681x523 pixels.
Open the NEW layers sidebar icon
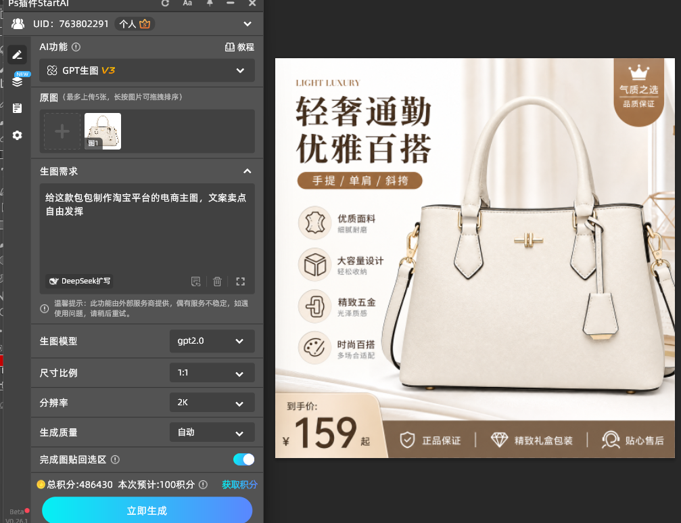point(18,81)
